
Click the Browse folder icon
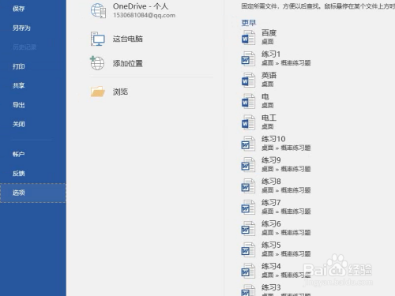pyautogui.click(x=98, y=92)
